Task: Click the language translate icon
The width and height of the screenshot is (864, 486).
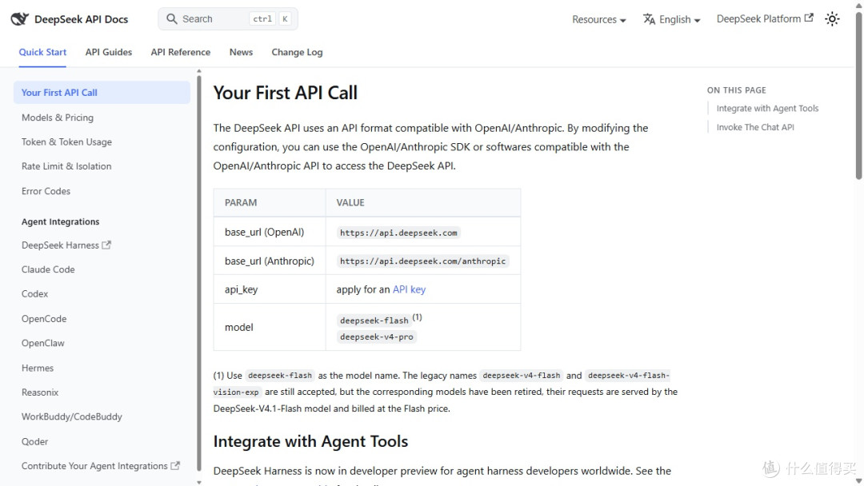Action: pos(649,19)
